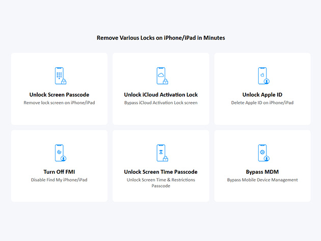Viewport: 321px width, 241px height.
Task: Choose Bypass MDM title
Action: click(x=262, y=172)
